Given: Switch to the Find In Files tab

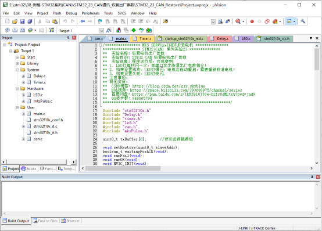Looking at the screenshot, I should click(x=45, y=221).
